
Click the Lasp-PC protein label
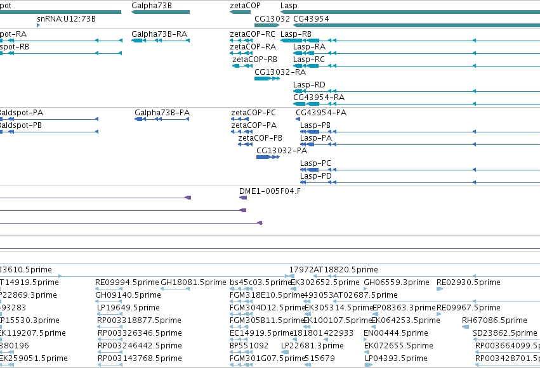click(x=315, y=163)
